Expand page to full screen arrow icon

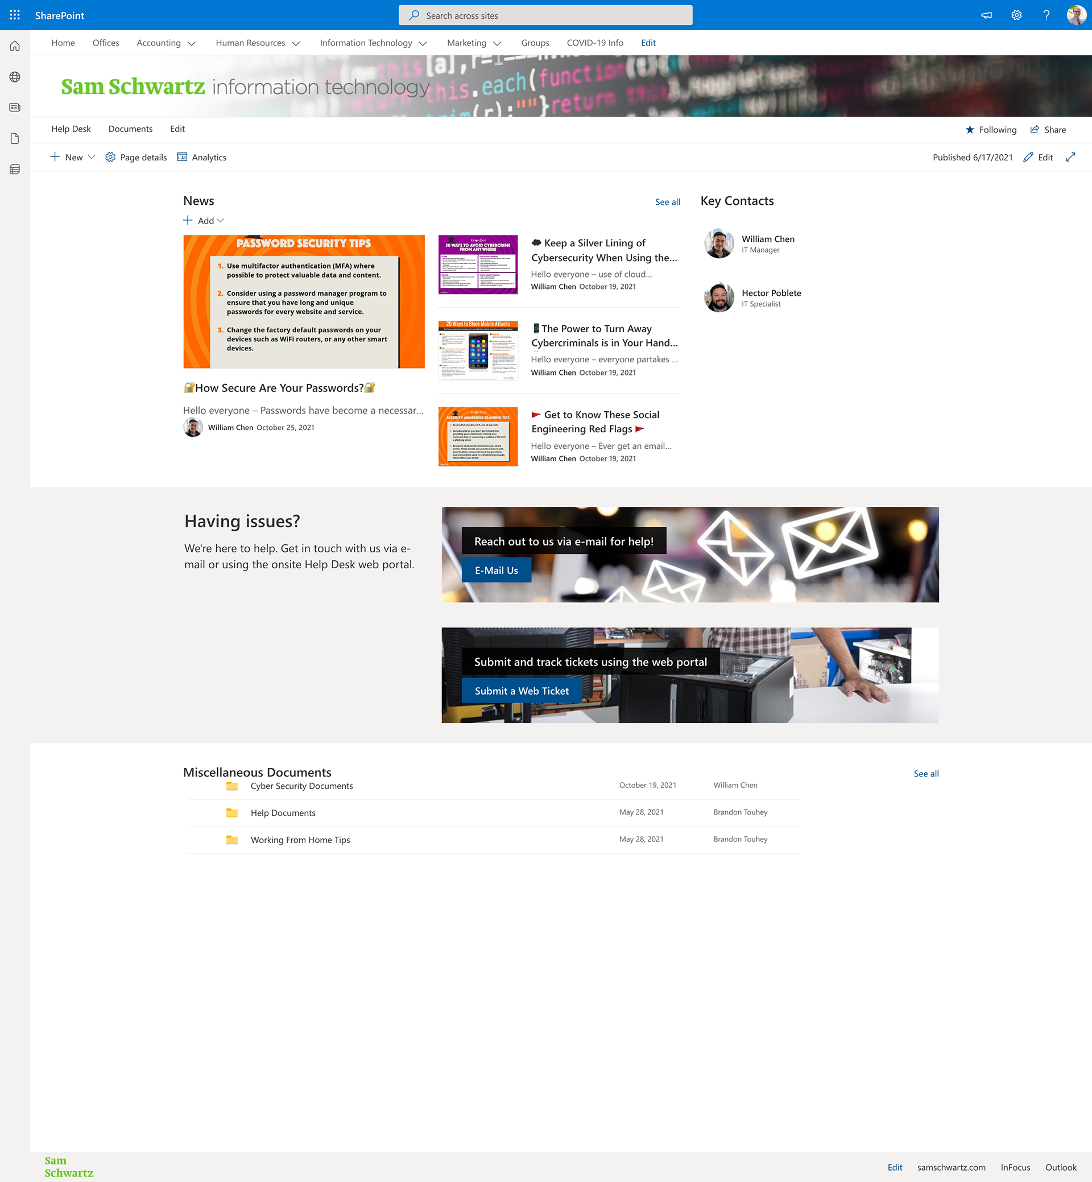tap(1070, 157)
